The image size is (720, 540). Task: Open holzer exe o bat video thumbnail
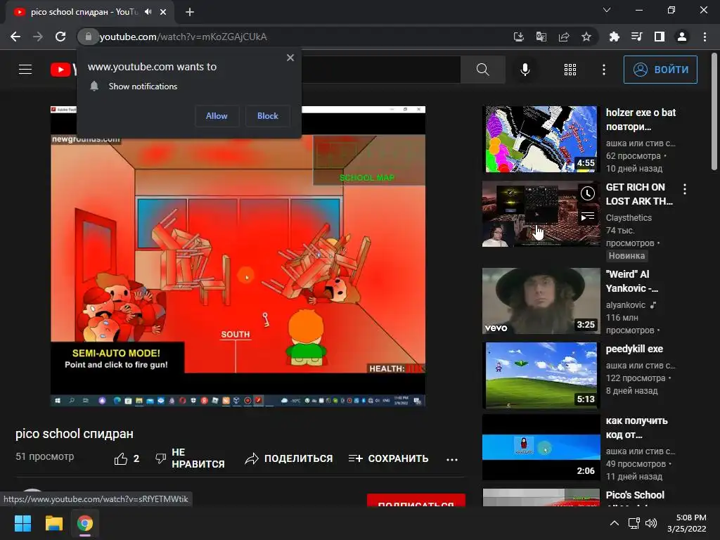coord(541,139)
